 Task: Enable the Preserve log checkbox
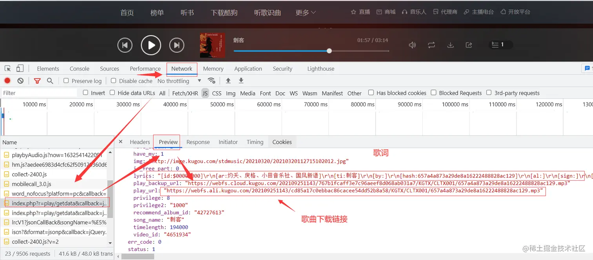coord(66,81)
